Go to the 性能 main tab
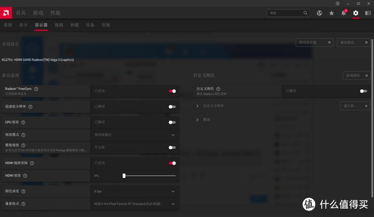 click(56, 13)
